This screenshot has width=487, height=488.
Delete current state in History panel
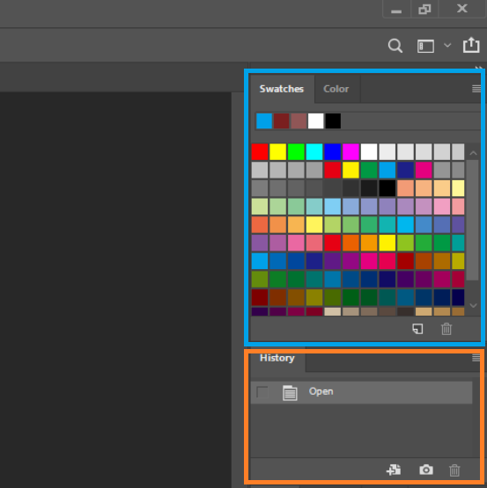tap(454, 470)
